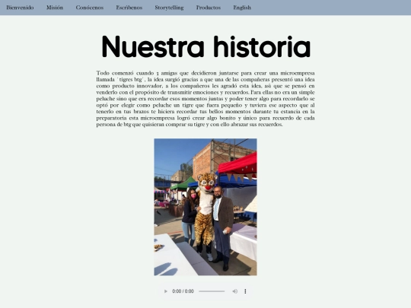411x308 pixels.
Task: Click the audio progress seek bar
Action: (x=212, y=291)
